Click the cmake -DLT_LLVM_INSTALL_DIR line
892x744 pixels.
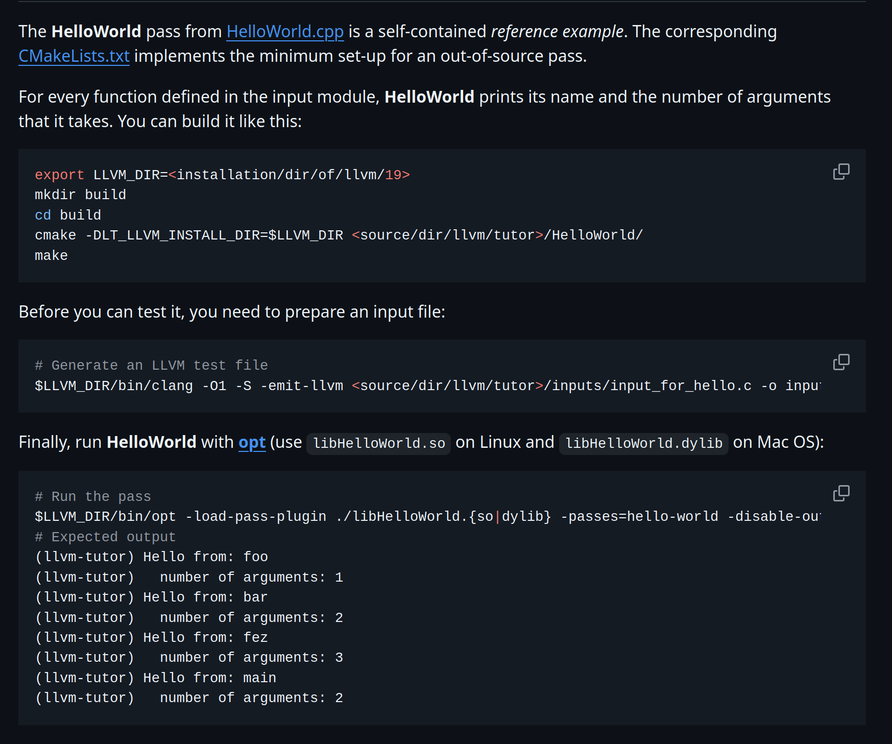pos(339,235)
